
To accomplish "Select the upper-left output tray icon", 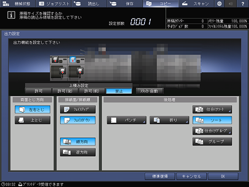I will (55, 59).
